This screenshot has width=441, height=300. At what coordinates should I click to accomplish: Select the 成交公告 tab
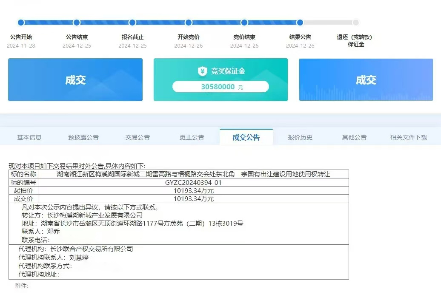[x=246, y=137]
